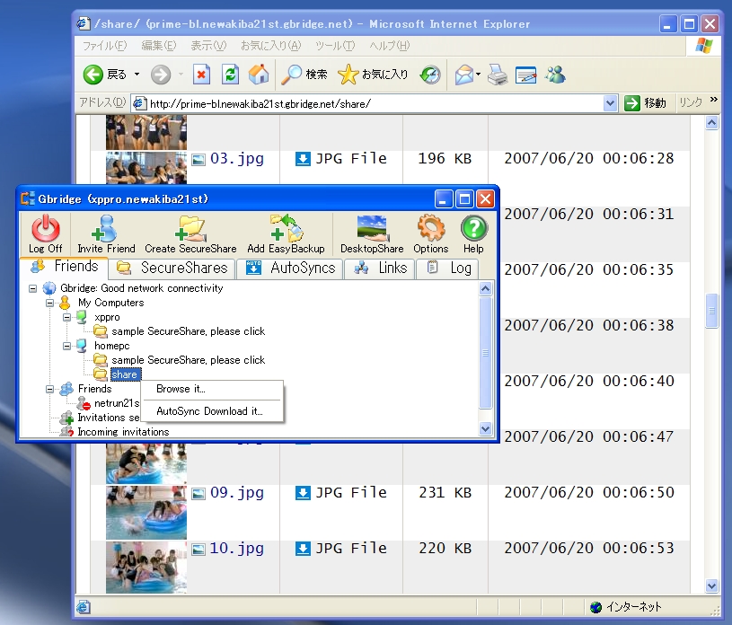Viewport: 732px width, 625px height.
Task: Go to IE Home page icon
Action: (x=259, y=75)
